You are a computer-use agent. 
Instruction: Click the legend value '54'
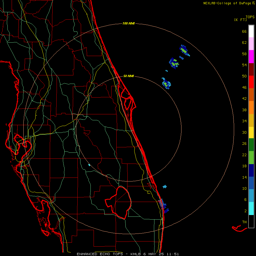click(x=244, y=65)
